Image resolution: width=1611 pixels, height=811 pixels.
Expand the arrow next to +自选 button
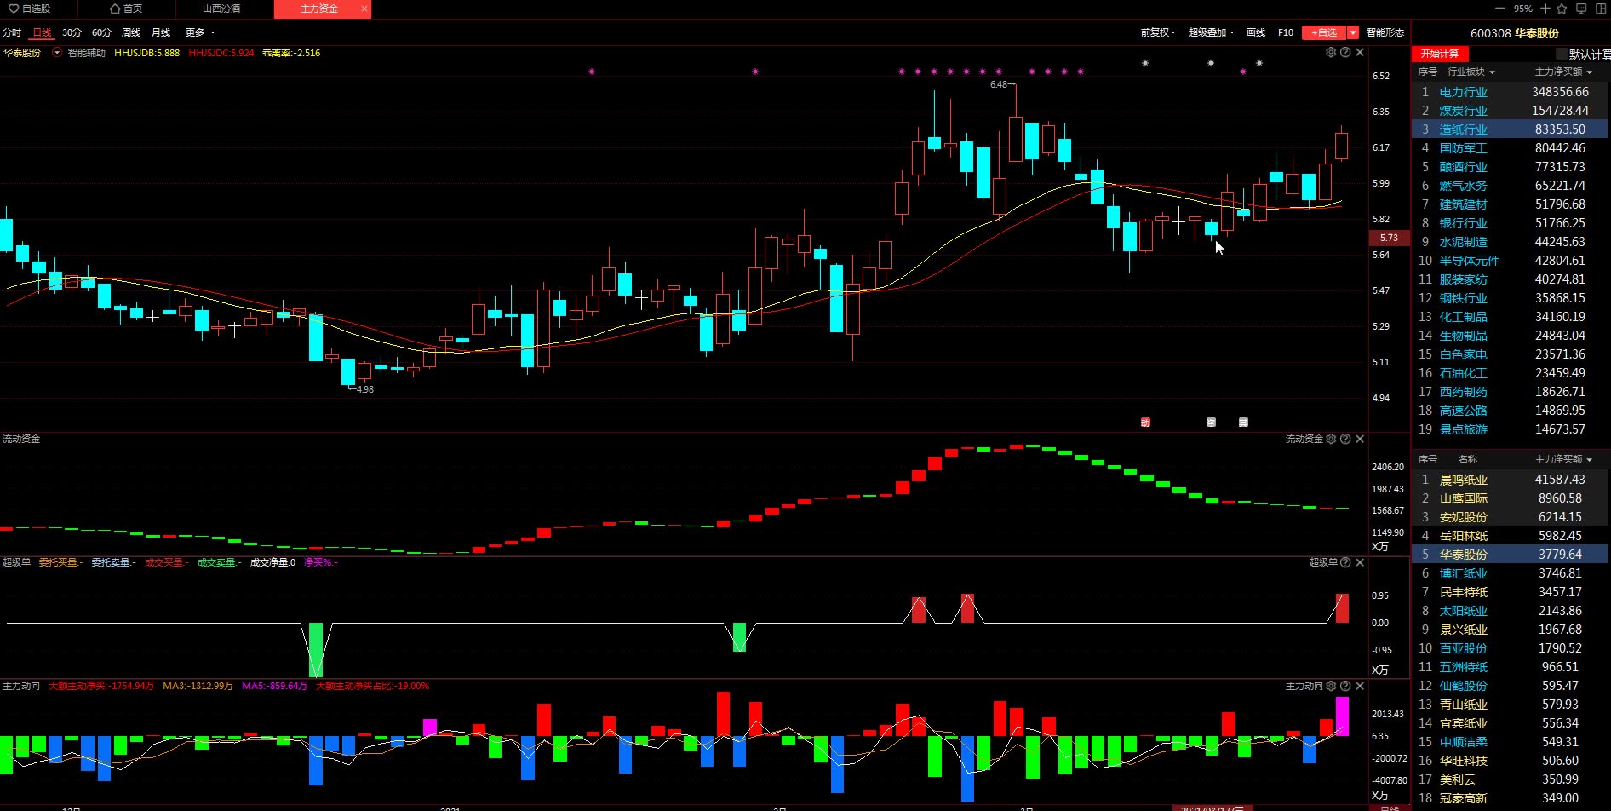coord(1353,32)
